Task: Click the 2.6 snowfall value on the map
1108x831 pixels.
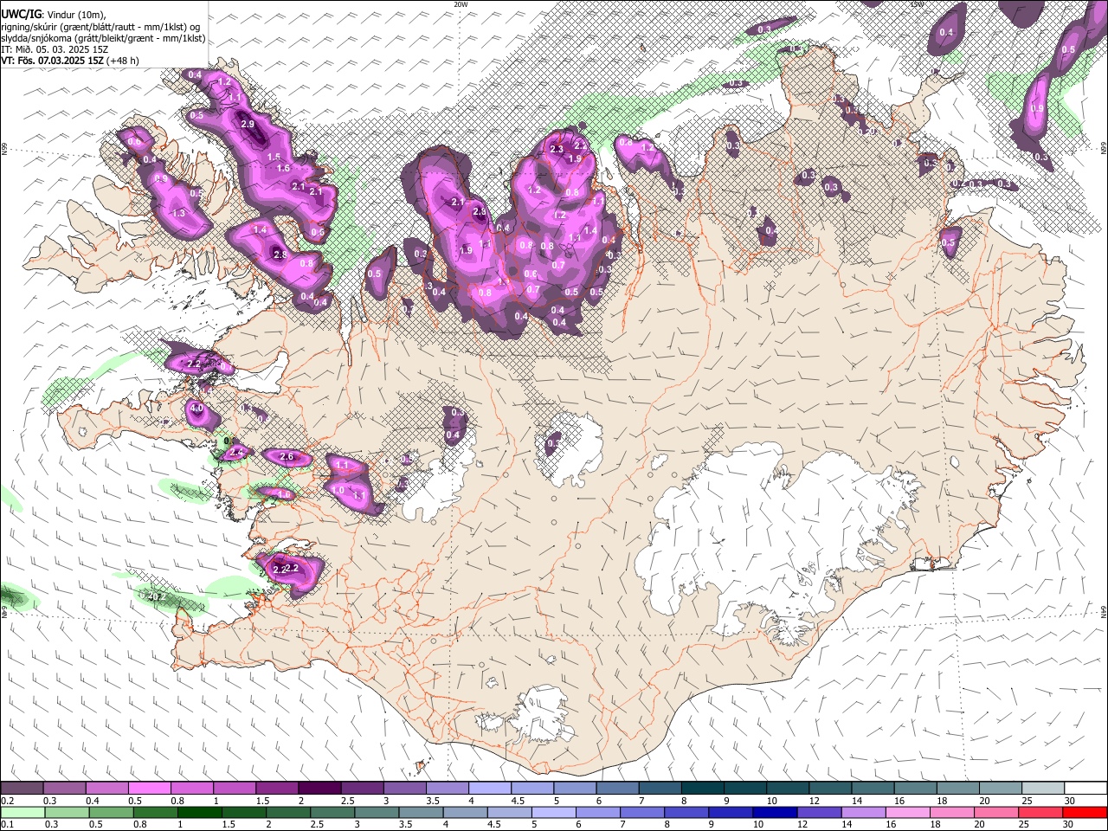Action: 288,457
